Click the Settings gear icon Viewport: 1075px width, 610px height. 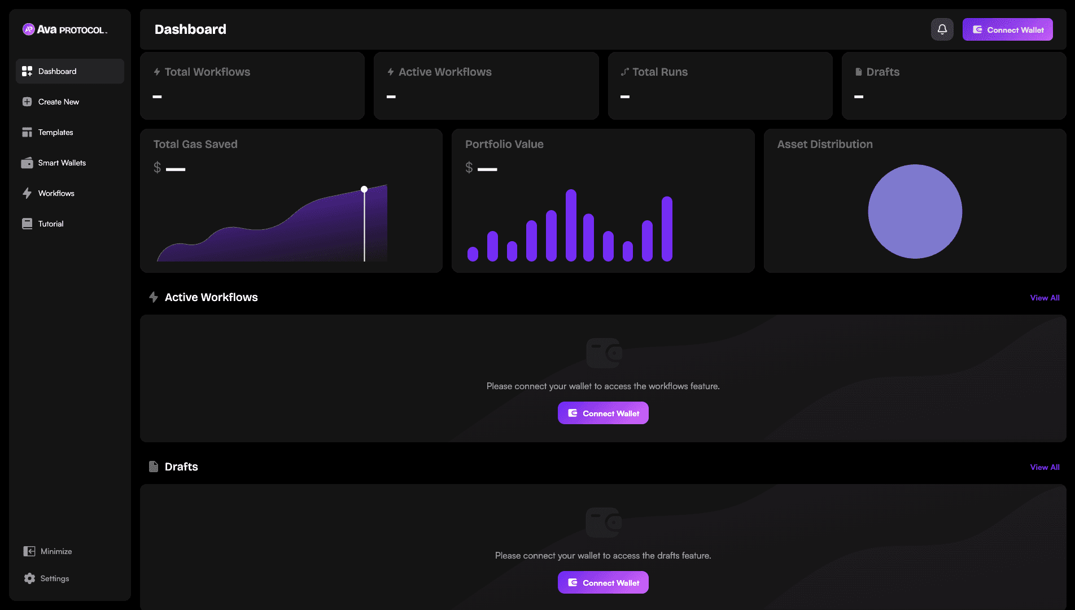(x=29, y=578)
